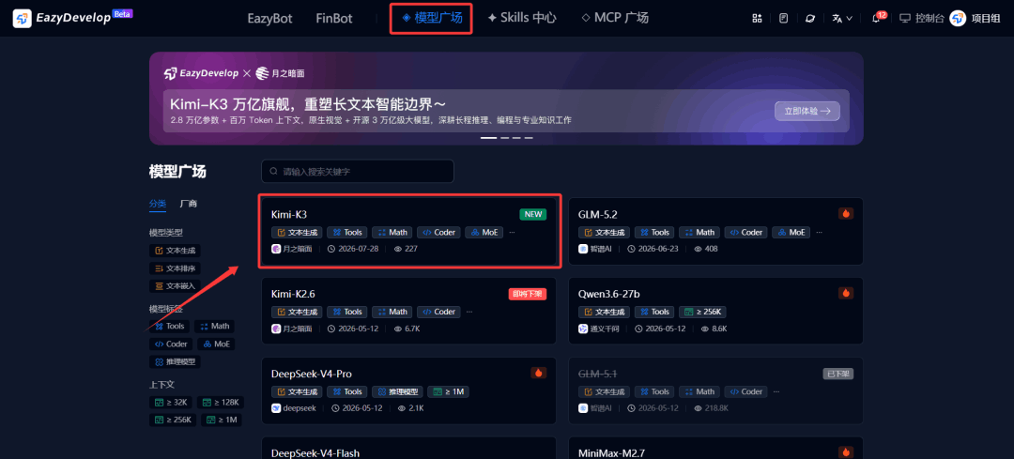
Task: Click the 立即体验 banner button
Action: pos(807,111)
